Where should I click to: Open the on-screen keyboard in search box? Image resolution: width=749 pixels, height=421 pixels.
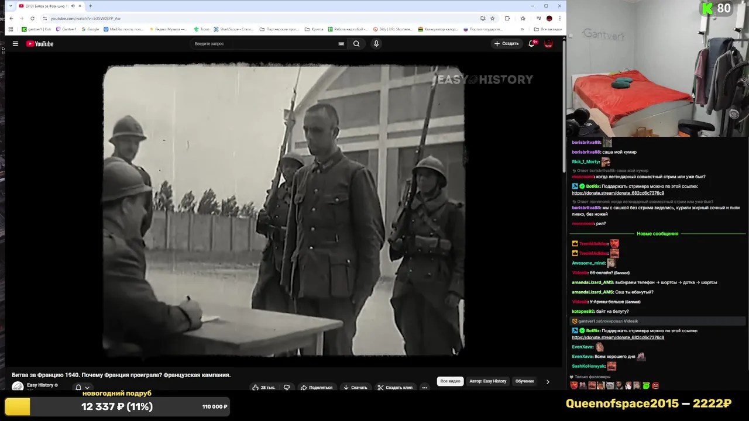click(341, 44)
